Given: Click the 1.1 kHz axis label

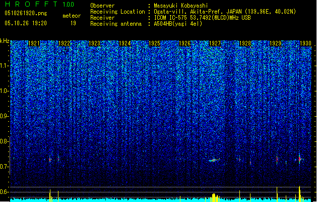Looking at the screenshot, I should point(5,66).
